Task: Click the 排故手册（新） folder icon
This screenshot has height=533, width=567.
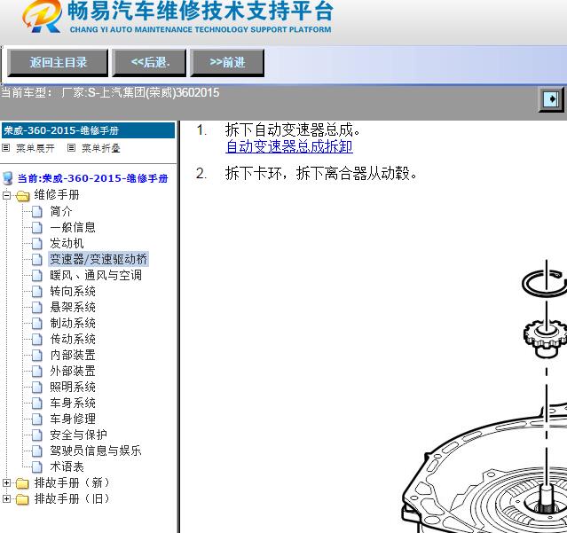Action: (22, 483)
